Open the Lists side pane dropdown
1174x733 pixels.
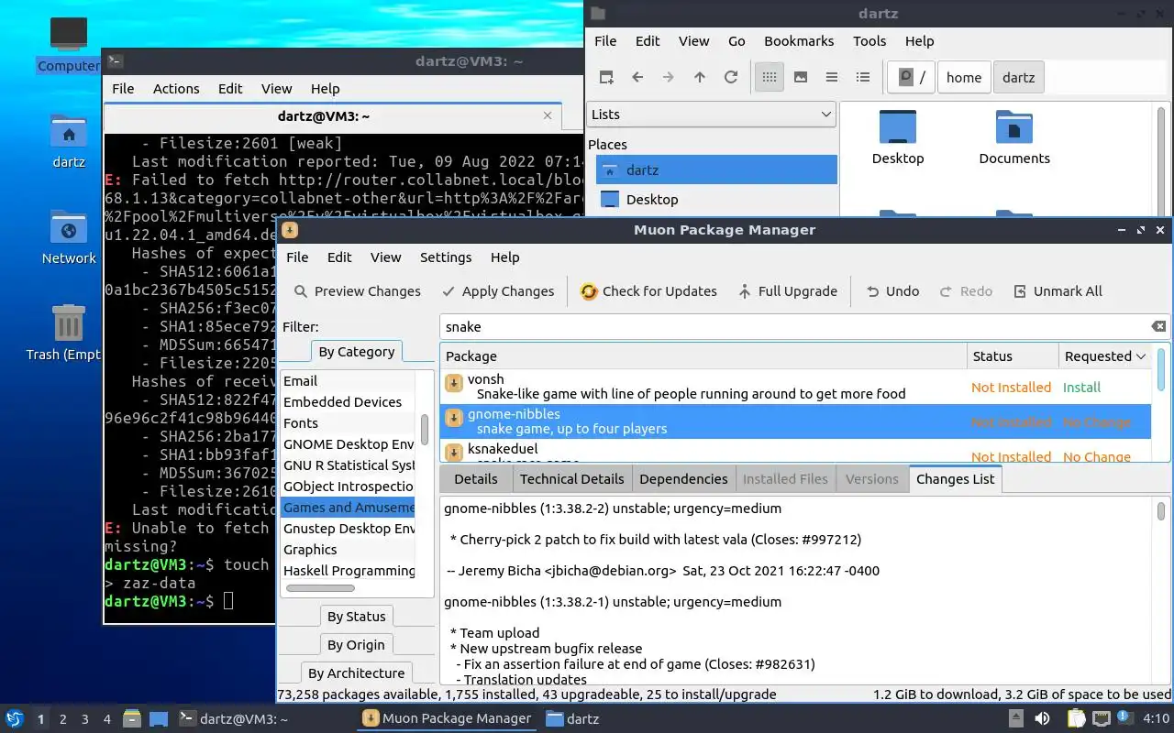[711, 115]
